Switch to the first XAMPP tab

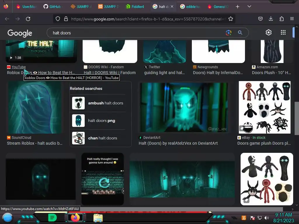coord(81,7)
